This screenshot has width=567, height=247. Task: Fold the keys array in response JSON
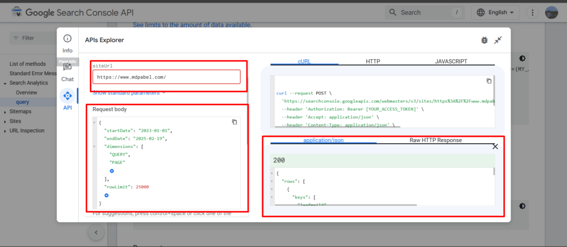(x=272, y=197)
